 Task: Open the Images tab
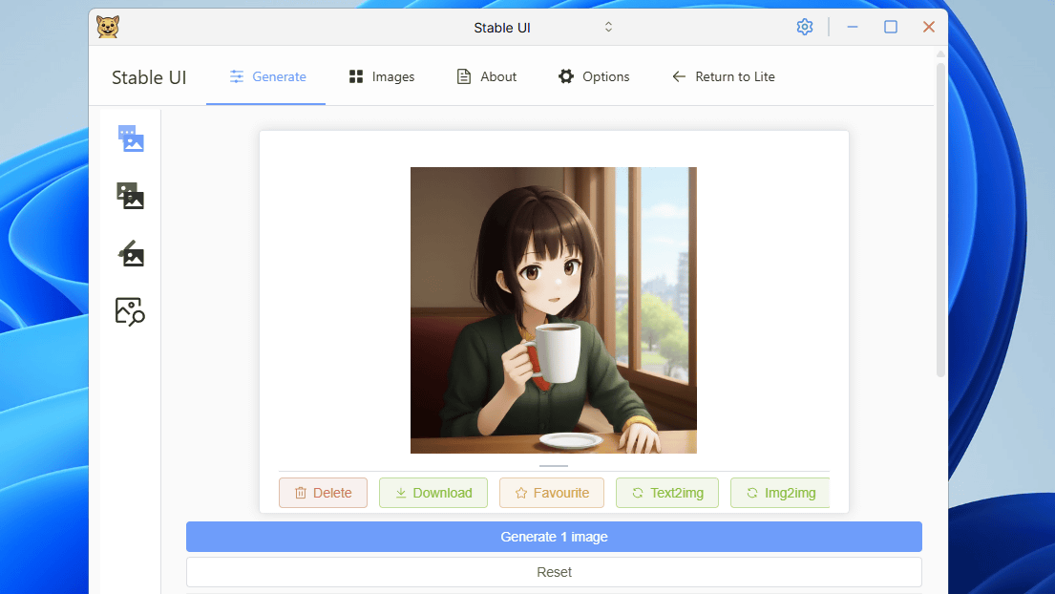coord(382,76)
